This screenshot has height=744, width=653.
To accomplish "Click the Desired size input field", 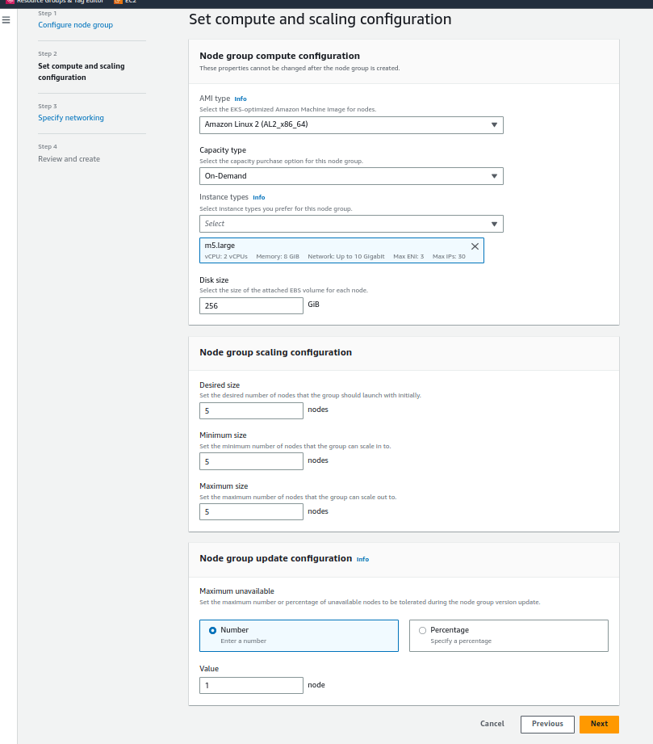I will [x=251, y=411].
